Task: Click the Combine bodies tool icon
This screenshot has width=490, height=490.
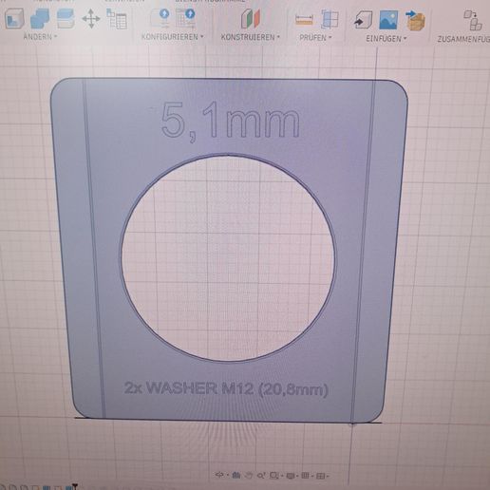Action: pos(40,19)
